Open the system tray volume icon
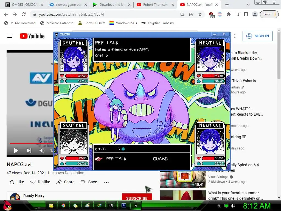The height and width of the screenshot is (211, 281). tap(233, 206)
